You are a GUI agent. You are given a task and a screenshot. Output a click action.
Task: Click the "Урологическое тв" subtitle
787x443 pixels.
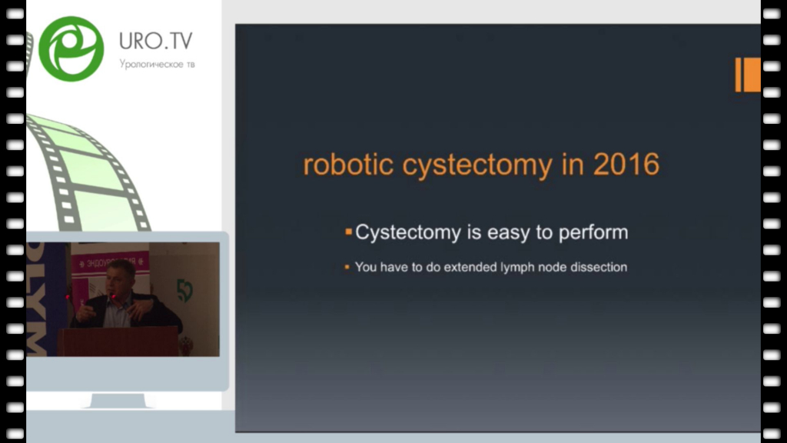[x=157, y=65]
